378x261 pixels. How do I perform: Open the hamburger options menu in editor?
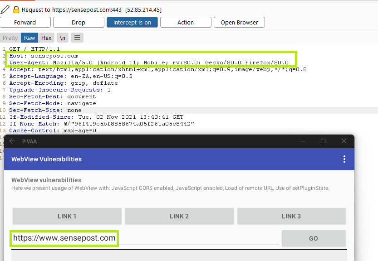tap(77, 38)
